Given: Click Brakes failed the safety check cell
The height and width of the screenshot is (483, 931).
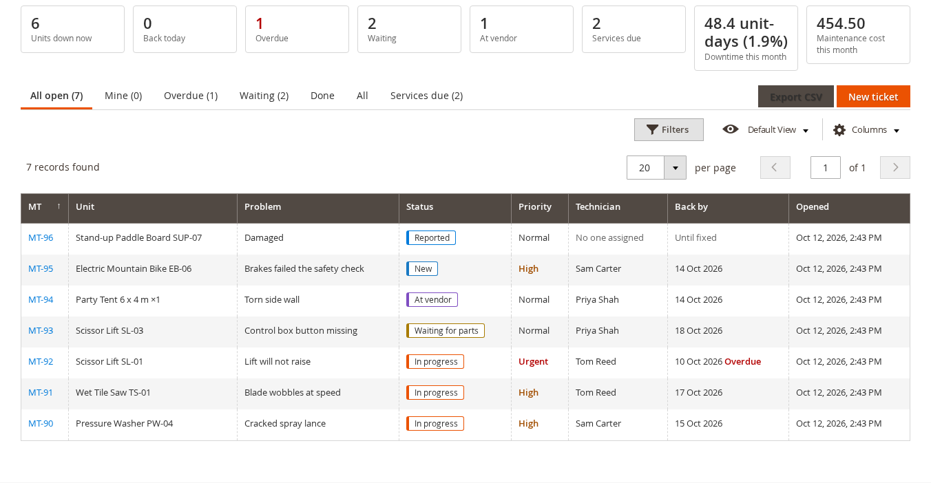Looking at the screenshot, I should coord(318,268).
